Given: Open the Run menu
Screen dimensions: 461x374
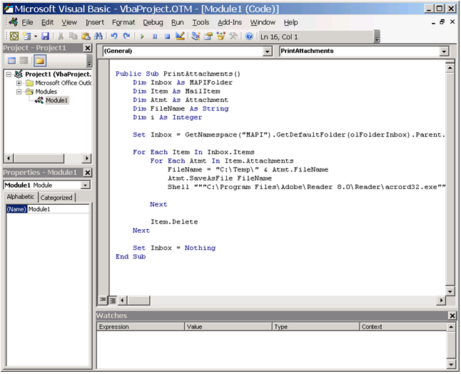Looking at the screenshot, I should [178, 22].
